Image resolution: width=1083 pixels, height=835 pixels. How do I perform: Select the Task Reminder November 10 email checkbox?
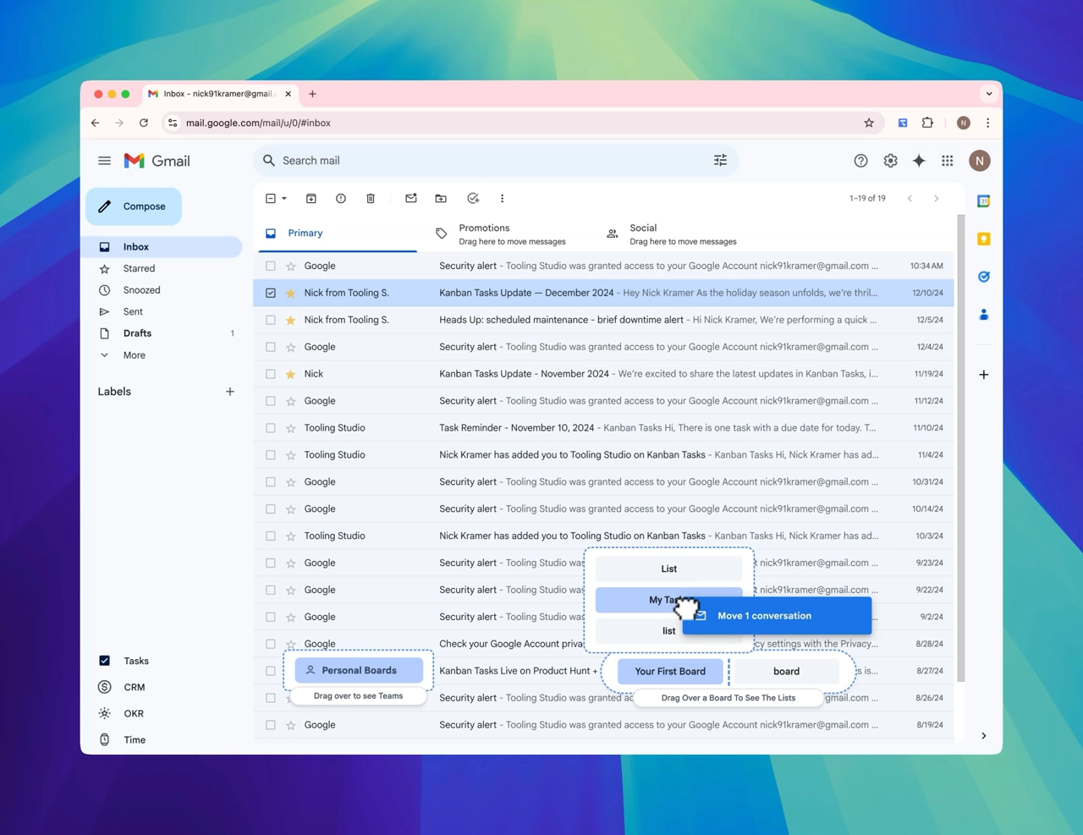click(271, 428)
